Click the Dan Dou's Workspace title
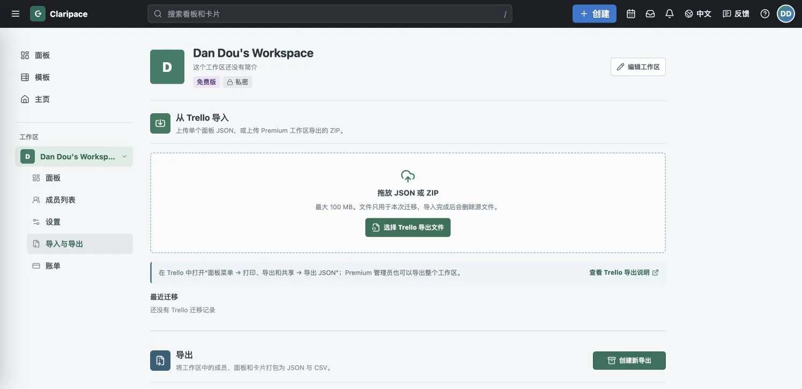The image size is (802, 389). pyautogui.click(x=253, y=53)
